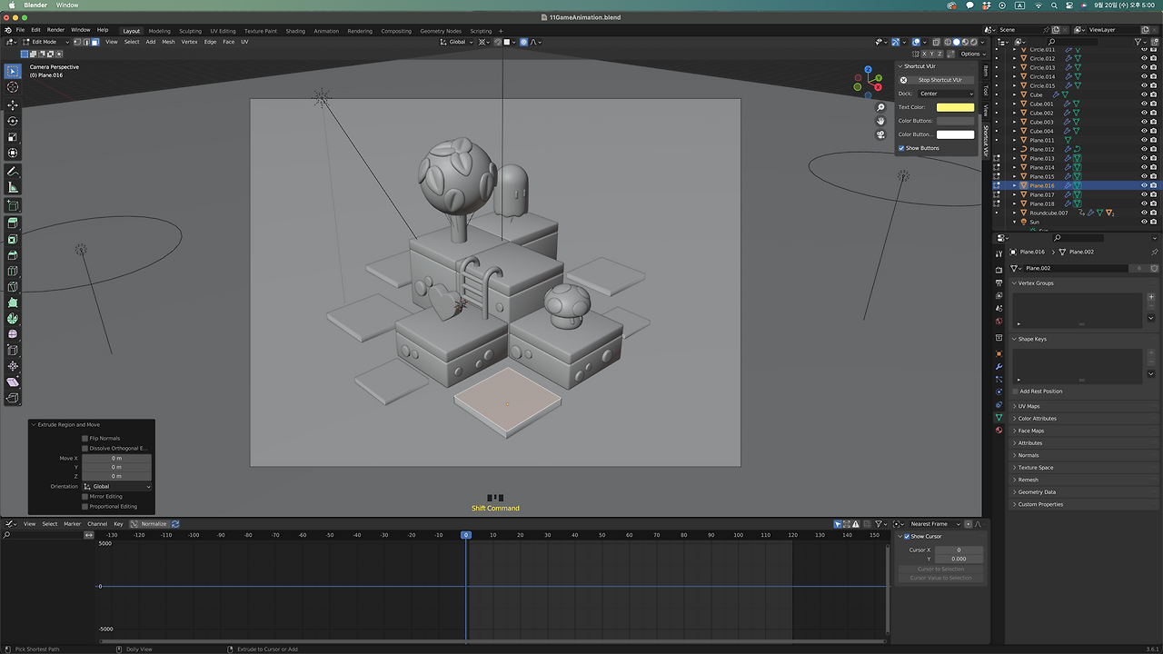Activate the 3D Cursor tool

pos(13,87)
